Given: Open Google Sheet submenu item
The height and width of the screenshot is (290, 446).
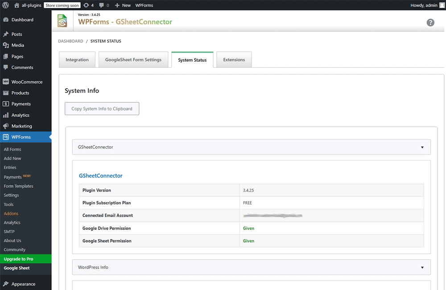Looking at the screenshot, I should coord(17,268).
